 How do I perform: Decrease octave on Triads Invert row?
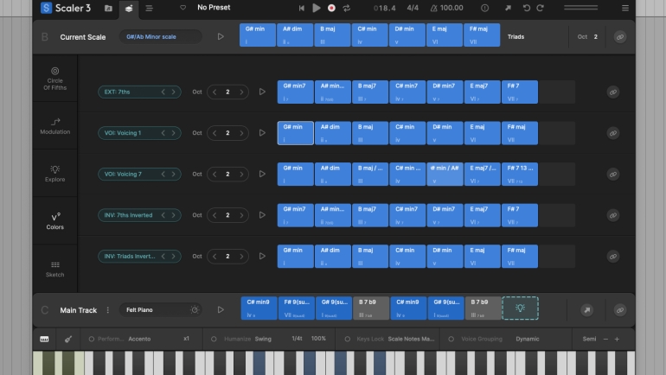point(215,257)
